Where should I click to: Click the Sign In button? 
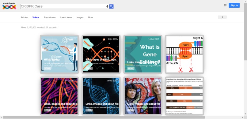(x=234, y=5)
